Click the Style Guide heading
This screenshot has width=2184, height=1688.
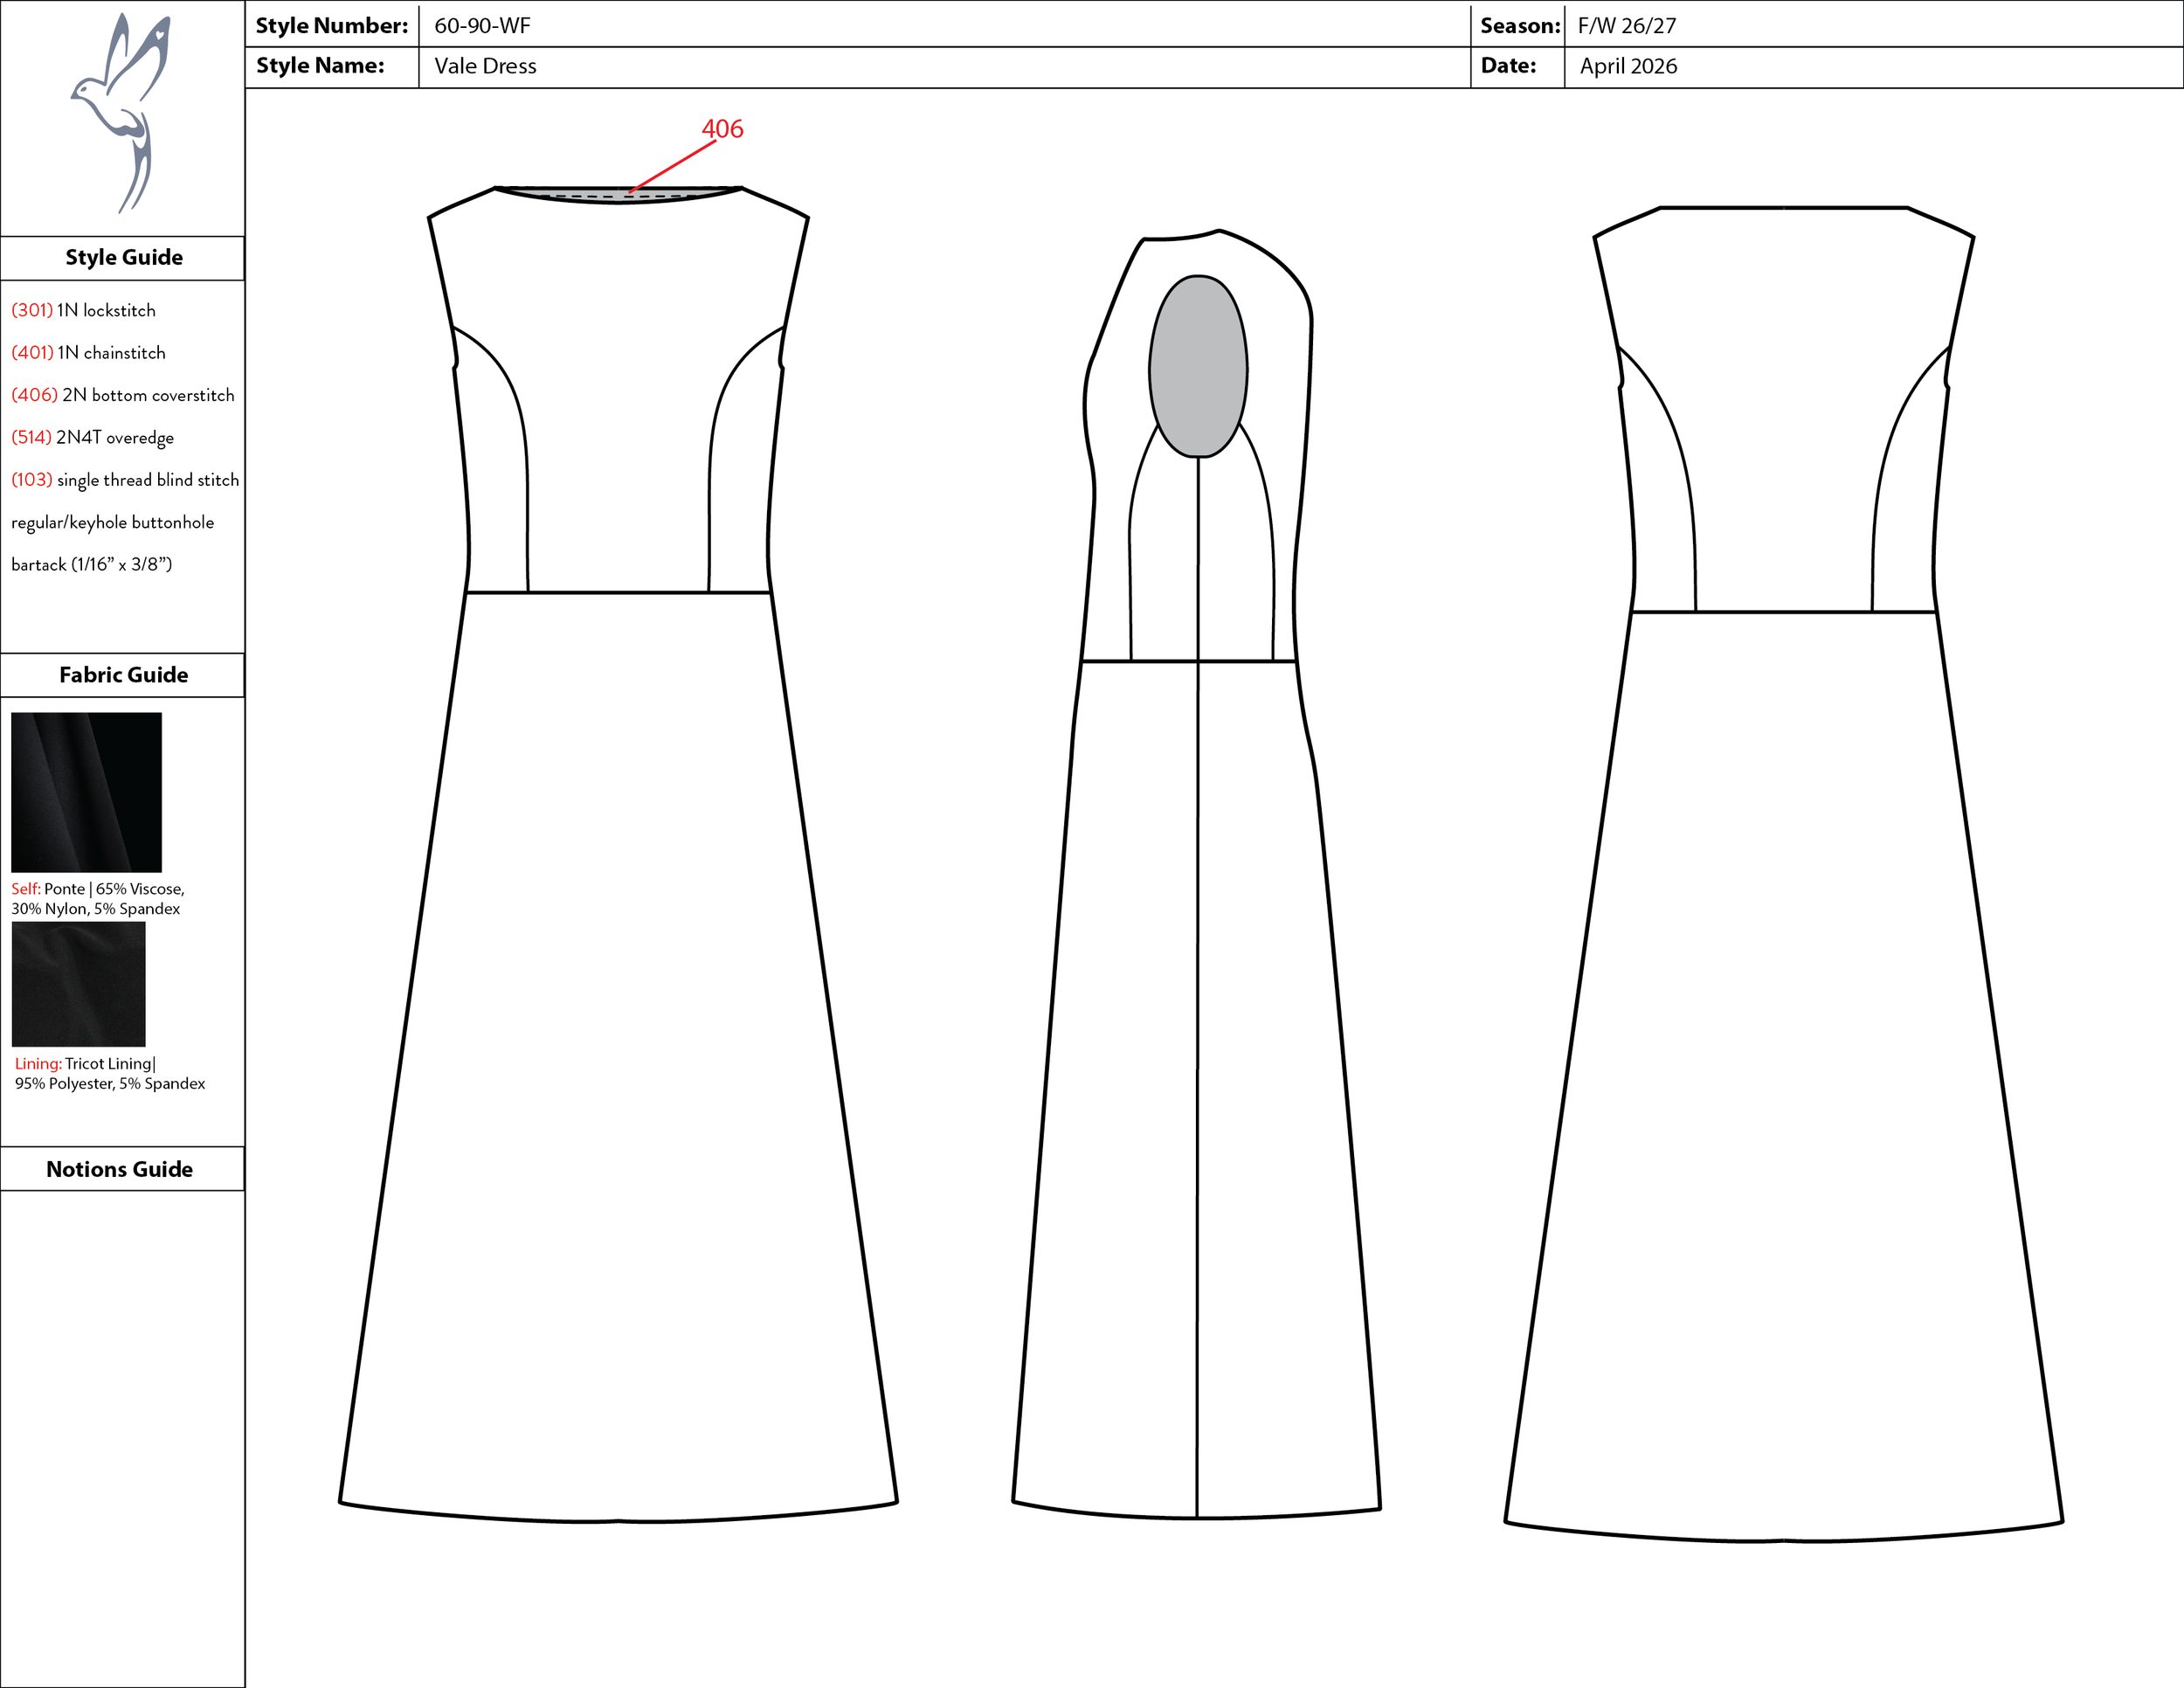point(124,257)
